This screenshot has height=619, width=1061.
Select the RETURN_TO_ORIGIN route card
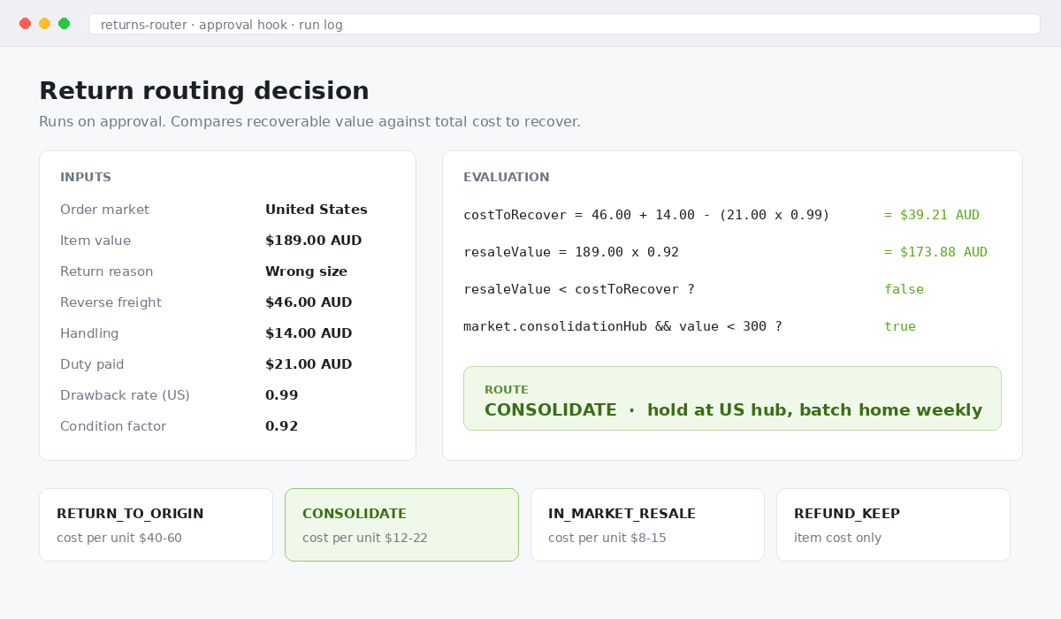[156, 524]
